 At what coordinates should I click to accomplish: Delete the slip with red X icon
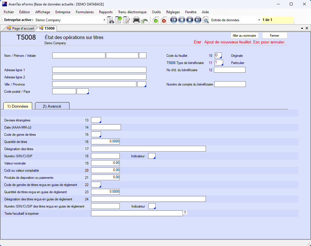(164, 20)
